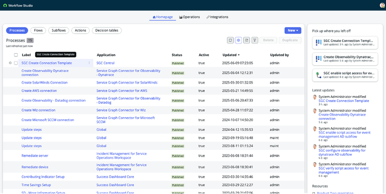Open Contributing Indicator Setup process
This screenshot has width=386, height=194.
[43, 177]
